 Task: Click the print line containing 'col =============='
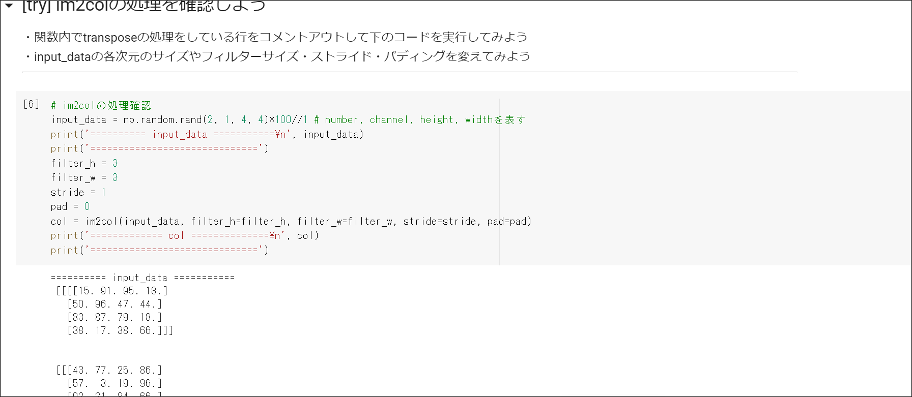(185, 235)
